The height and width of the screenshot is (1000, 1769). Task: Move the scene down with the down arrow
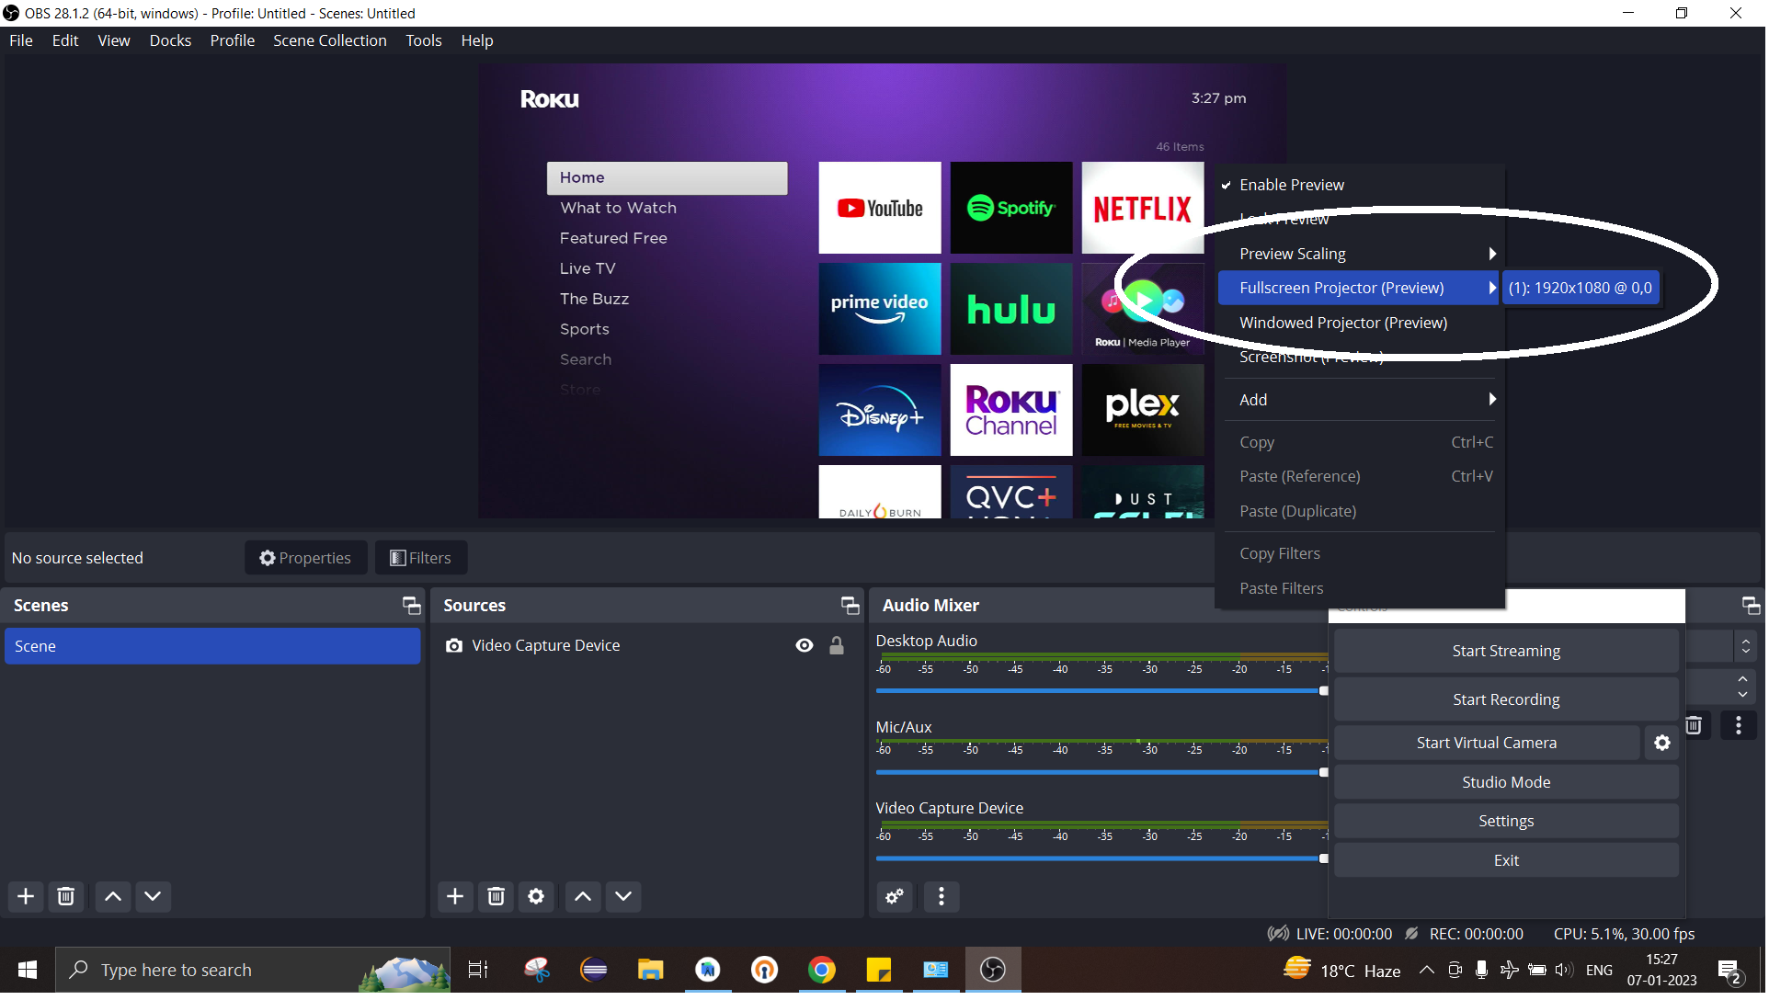pyautogui.click(x=154, y=897)
